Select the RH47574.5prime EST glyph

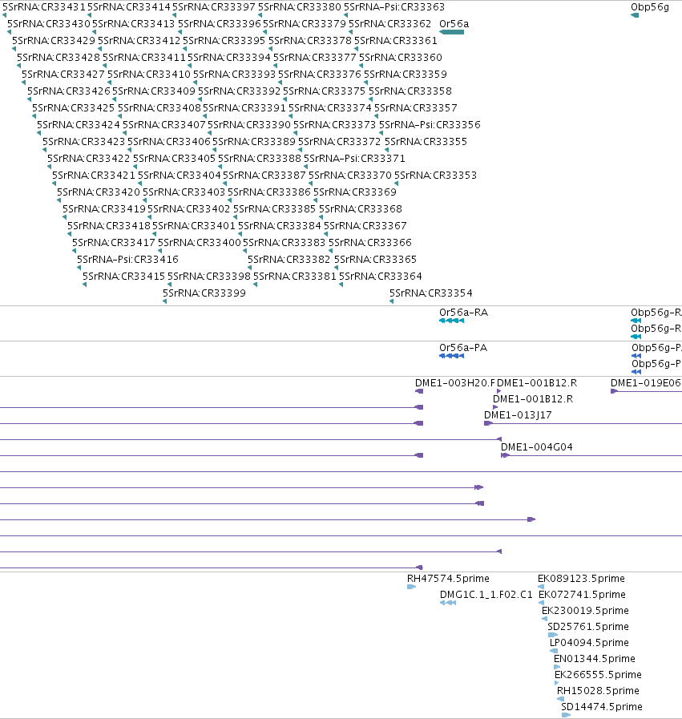[x=412, y=587]
